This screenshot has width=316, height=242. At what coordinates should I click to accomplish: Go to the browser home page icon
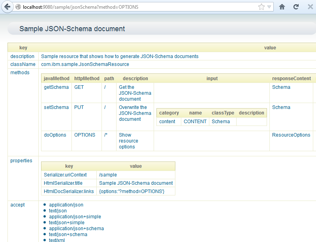pos(282,7)
